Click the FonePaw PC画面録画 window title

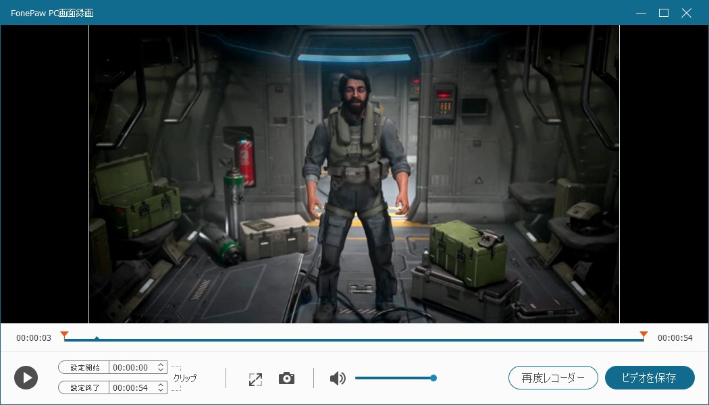53,13
